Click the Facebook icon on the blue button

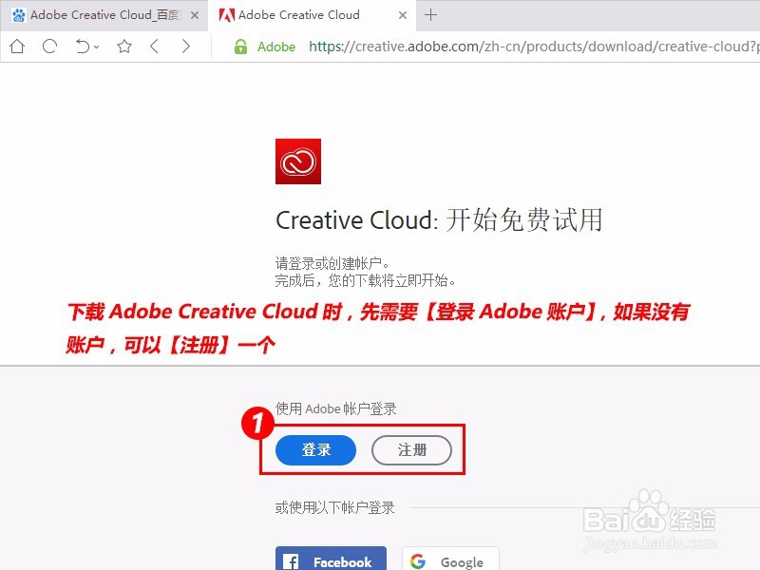coord(291,561)
